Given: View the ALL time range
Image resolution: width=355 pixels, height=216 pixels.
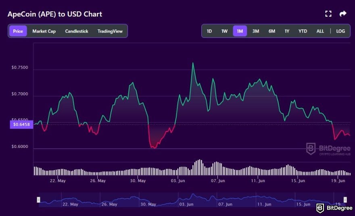Looking at the screenshot, I should pyautogui.click(x=320, y=31).
